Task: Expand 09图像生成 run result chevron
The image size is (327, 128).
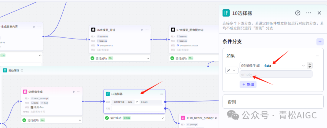Action: [x=80, y=120]
